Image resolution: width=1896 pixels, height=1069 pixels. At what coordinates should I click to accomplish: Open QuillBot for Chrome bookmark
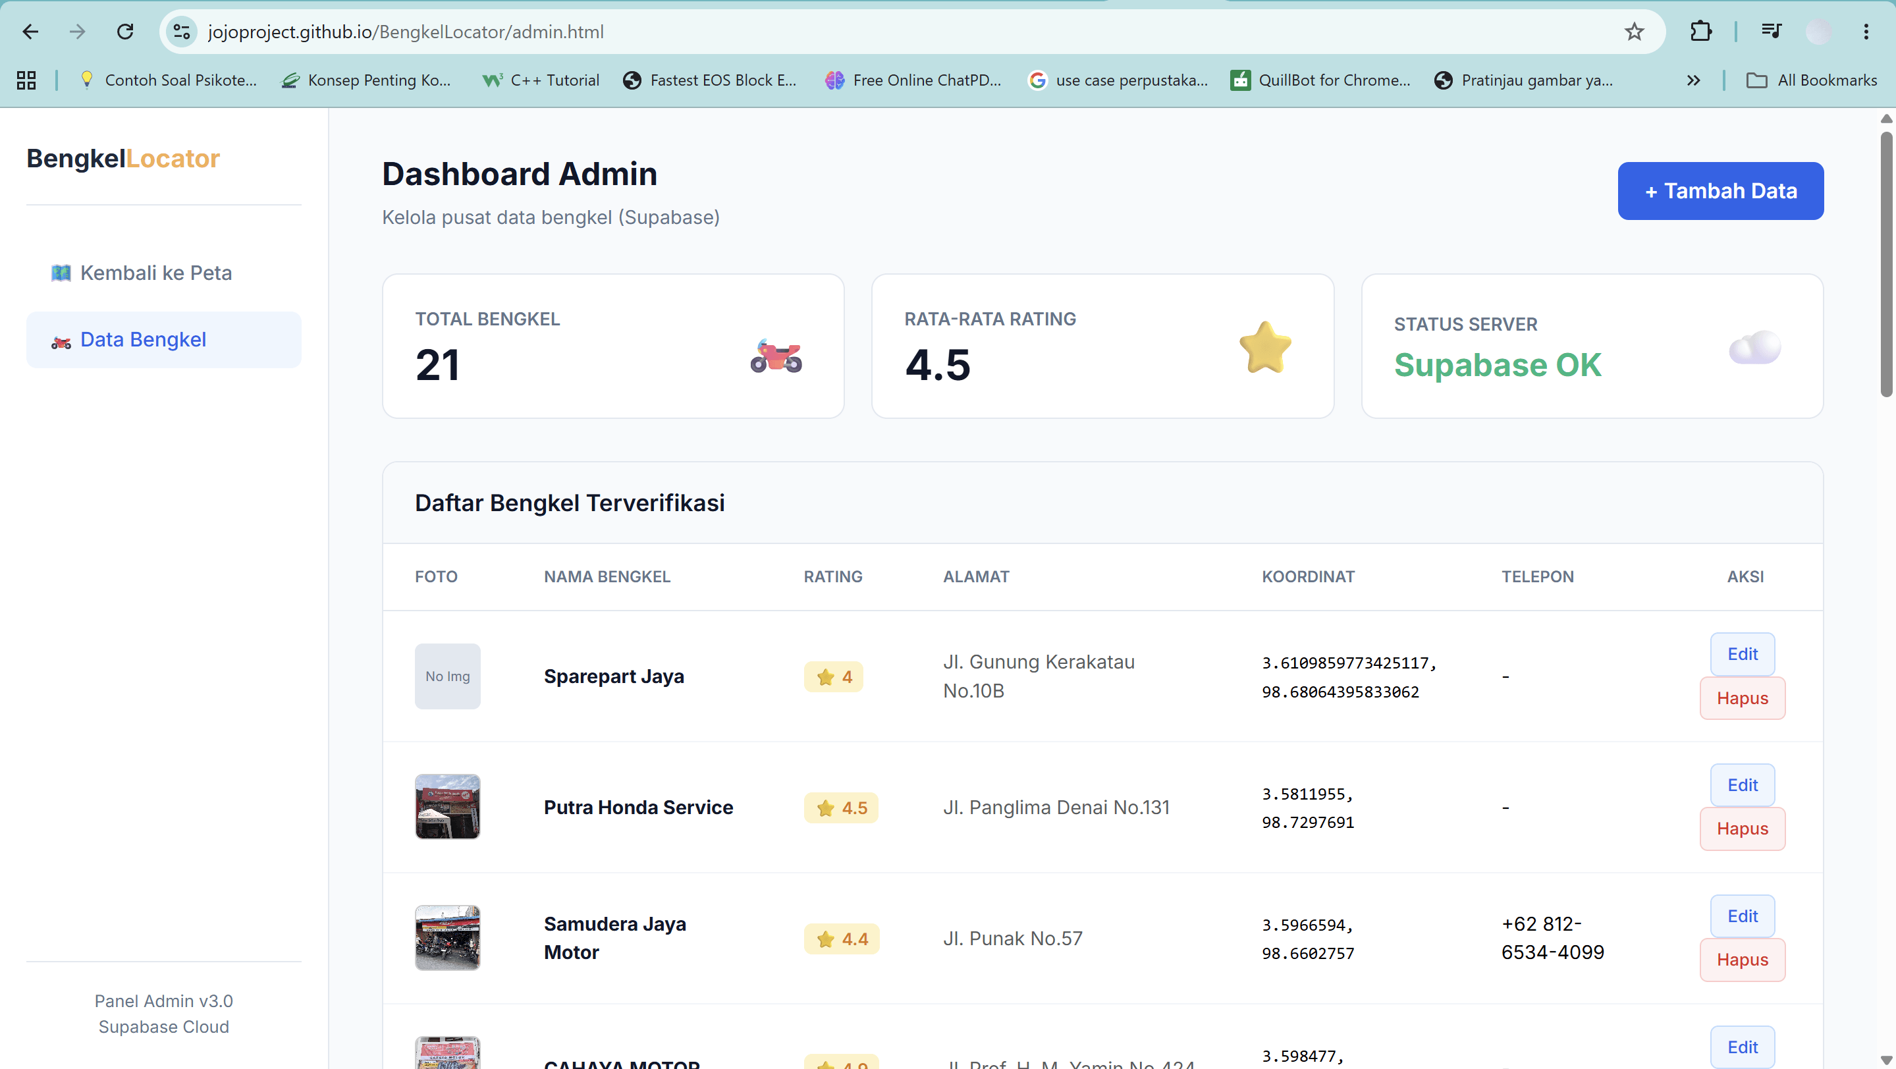(1320, 80)
